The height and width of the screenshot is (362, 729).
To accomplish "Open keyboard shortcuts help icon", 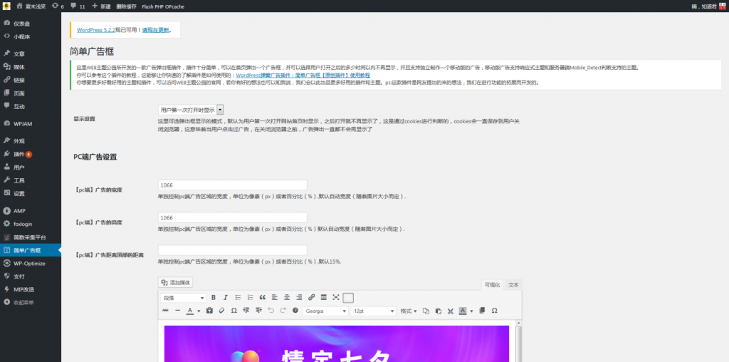I will (x=295, y=311).
